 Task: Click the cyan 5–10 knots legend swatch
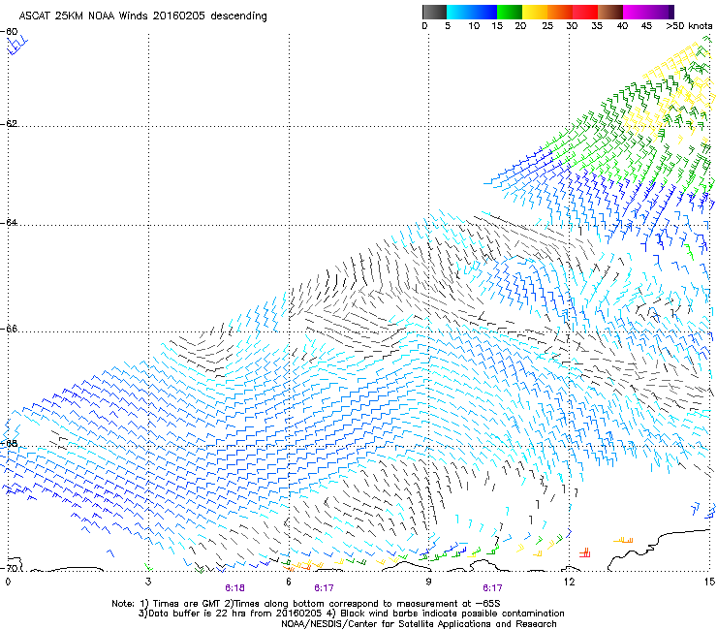[x=458, y=12]
